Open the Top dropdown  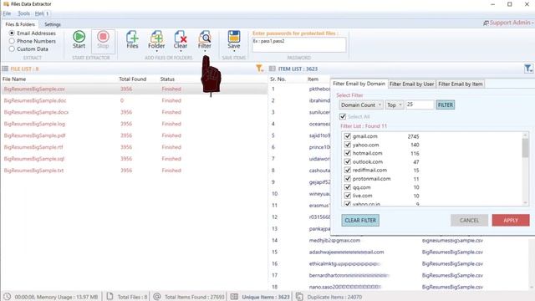(x=395, y=105)
